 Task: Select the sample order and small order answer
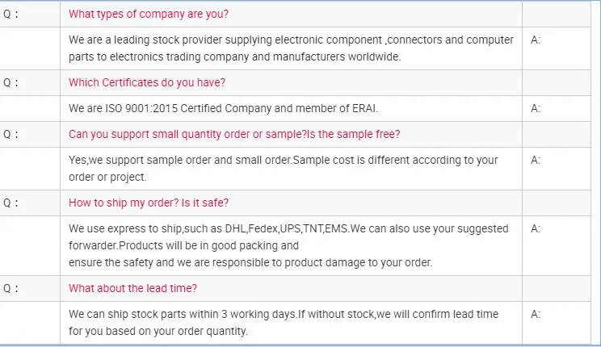(283, 169)
